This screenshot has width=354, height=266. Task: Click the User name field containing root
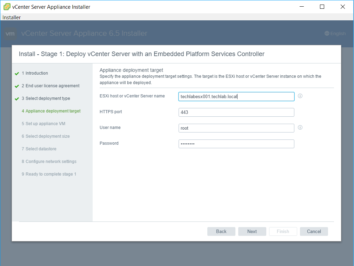coord(236,128)
